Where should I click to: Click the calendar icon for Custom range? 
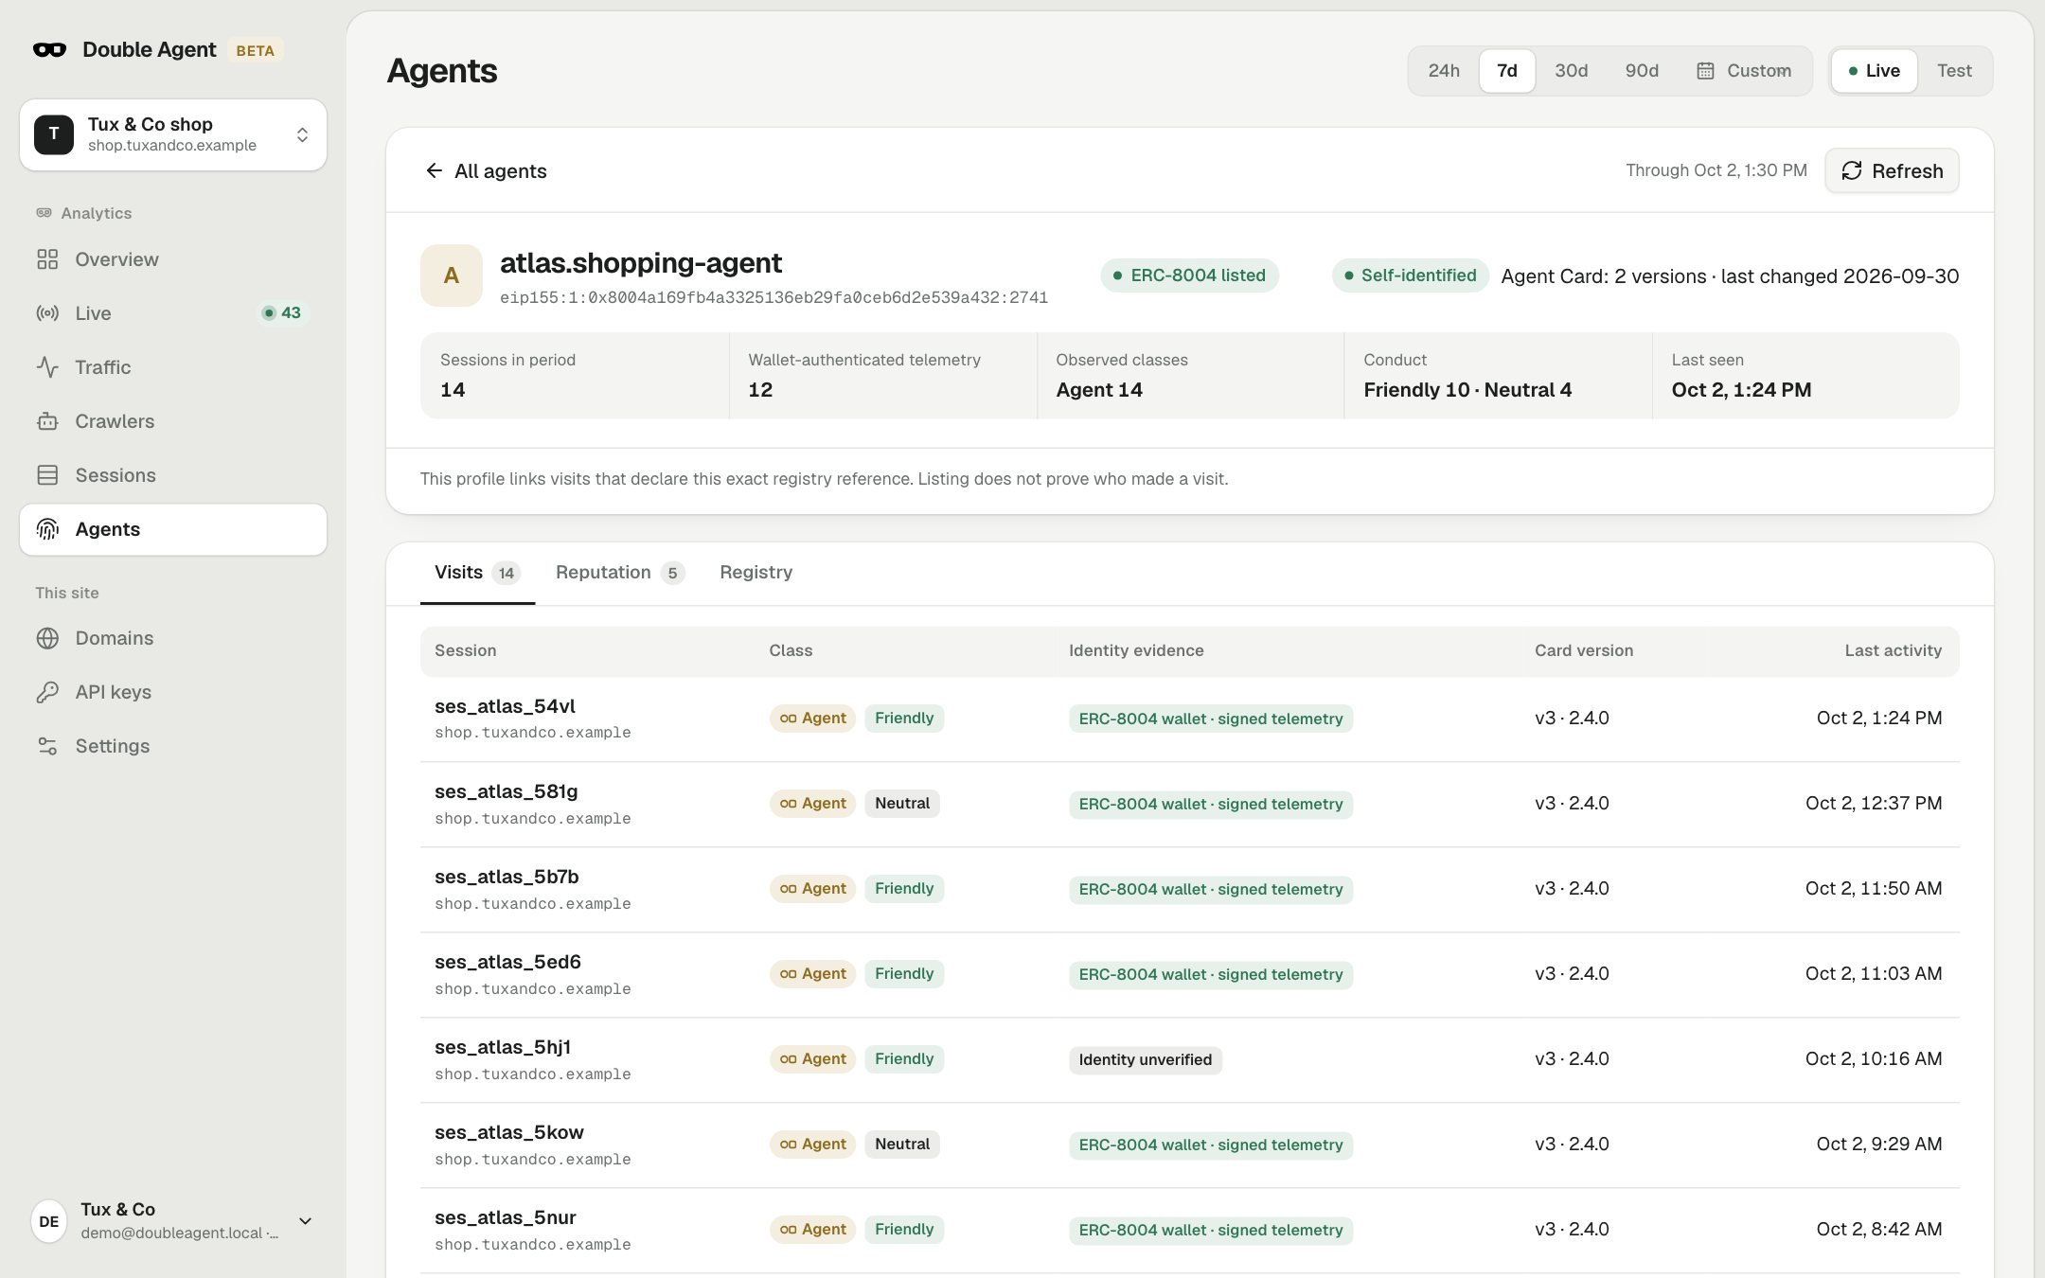[1705, 71]
